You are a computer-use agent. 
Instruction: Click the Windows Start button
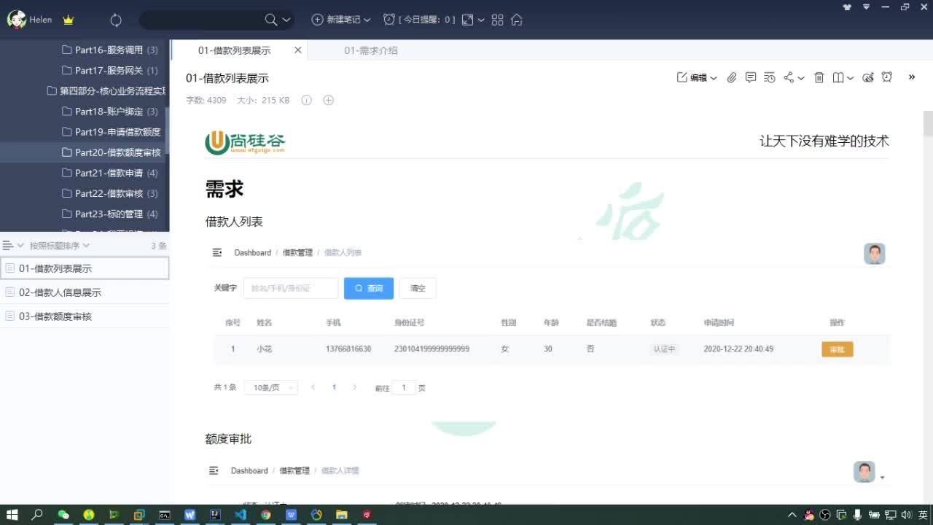tap(12, 515)
